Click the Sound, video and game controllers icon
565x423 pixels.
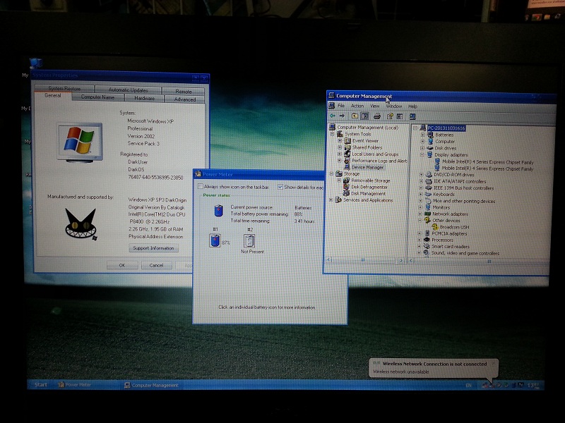point(426,253)
